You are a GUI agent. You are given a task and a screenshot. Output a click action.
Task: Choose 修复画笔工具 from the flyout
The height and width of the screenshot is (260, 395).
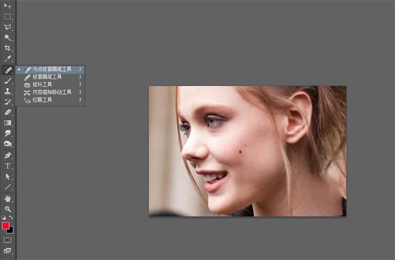(x=47, y=77)
